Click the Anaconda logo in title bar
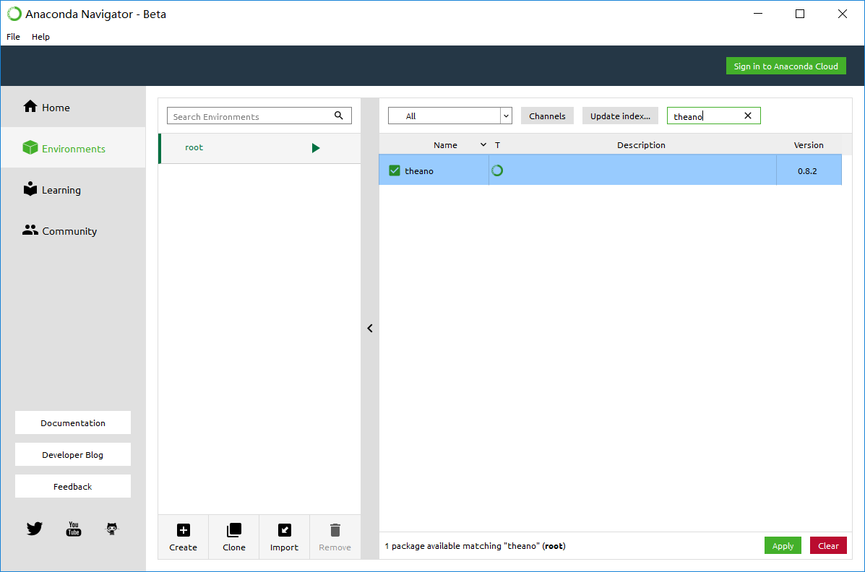This screenshot has height=572, width=865. tap(14, 14)
